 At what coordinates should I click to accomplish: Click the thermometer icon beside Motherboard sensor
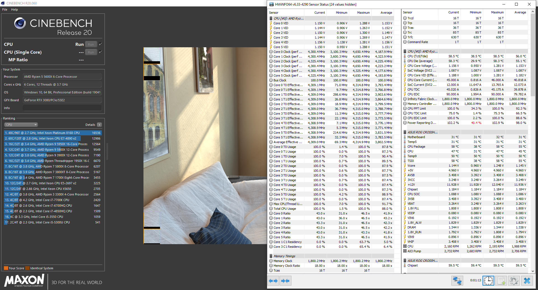tap(405, 137)
